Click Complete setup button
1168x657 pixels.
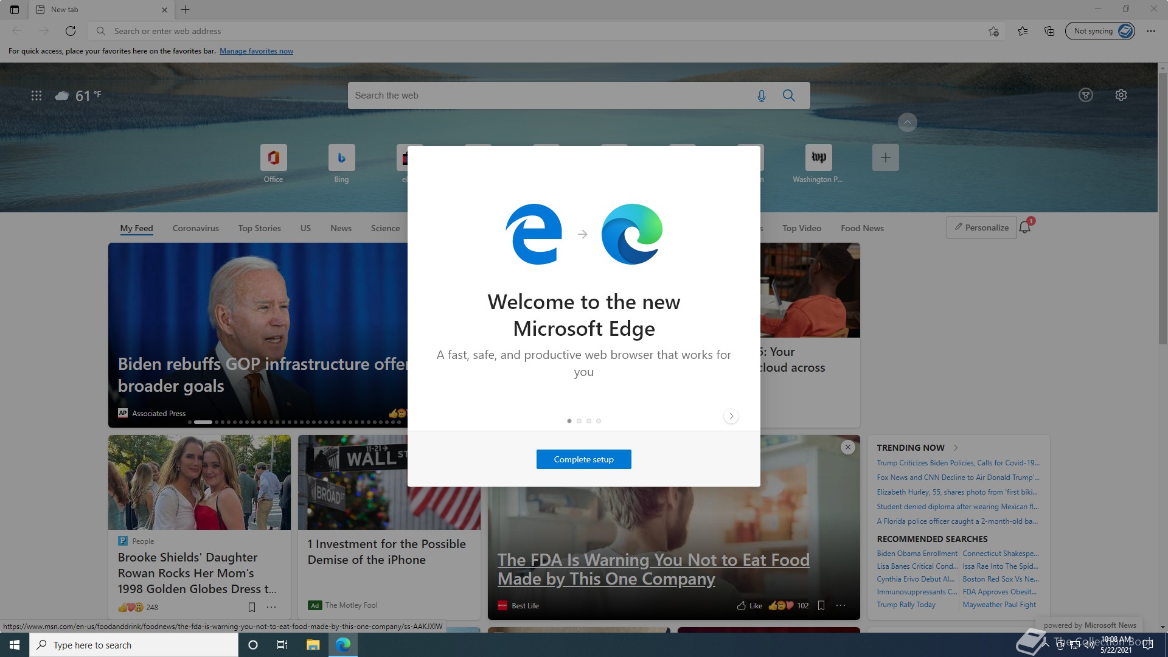(x=584, y=459)
